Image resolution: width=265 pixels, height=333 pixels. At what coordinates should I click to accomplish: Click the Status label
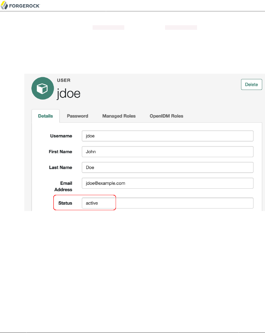tap(65, 203)
